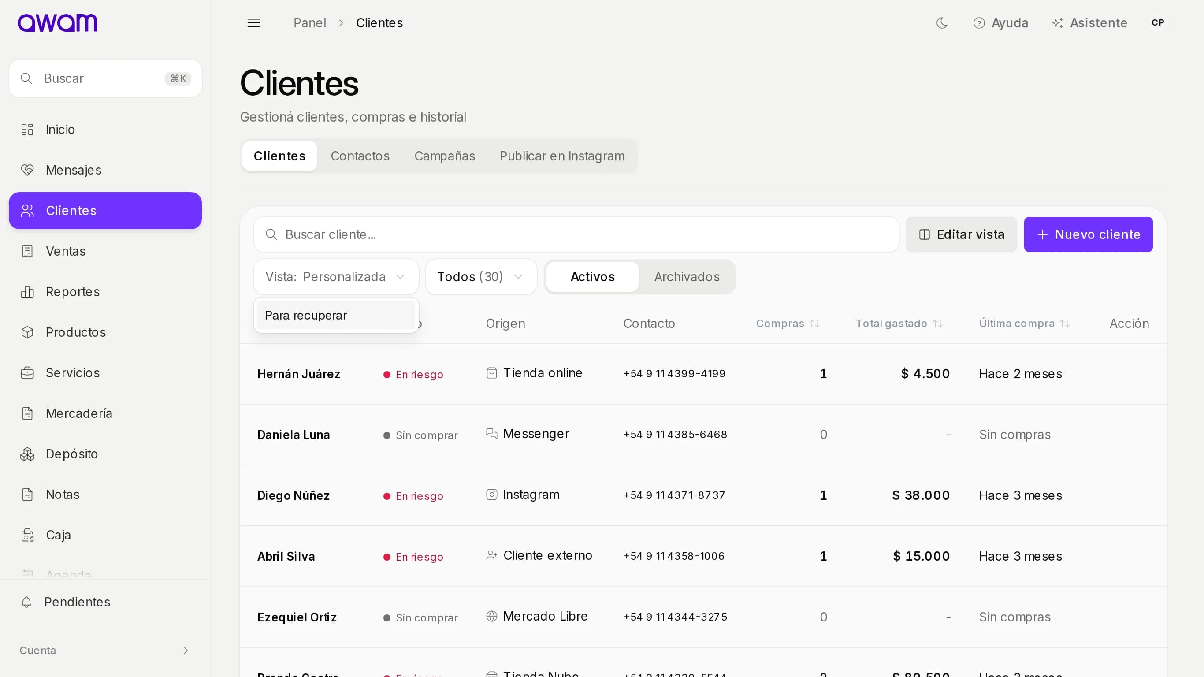The height and width of the screenshot is (677, 1204).
Task: Open Reportes in sidebar
Action: [105, 292]
